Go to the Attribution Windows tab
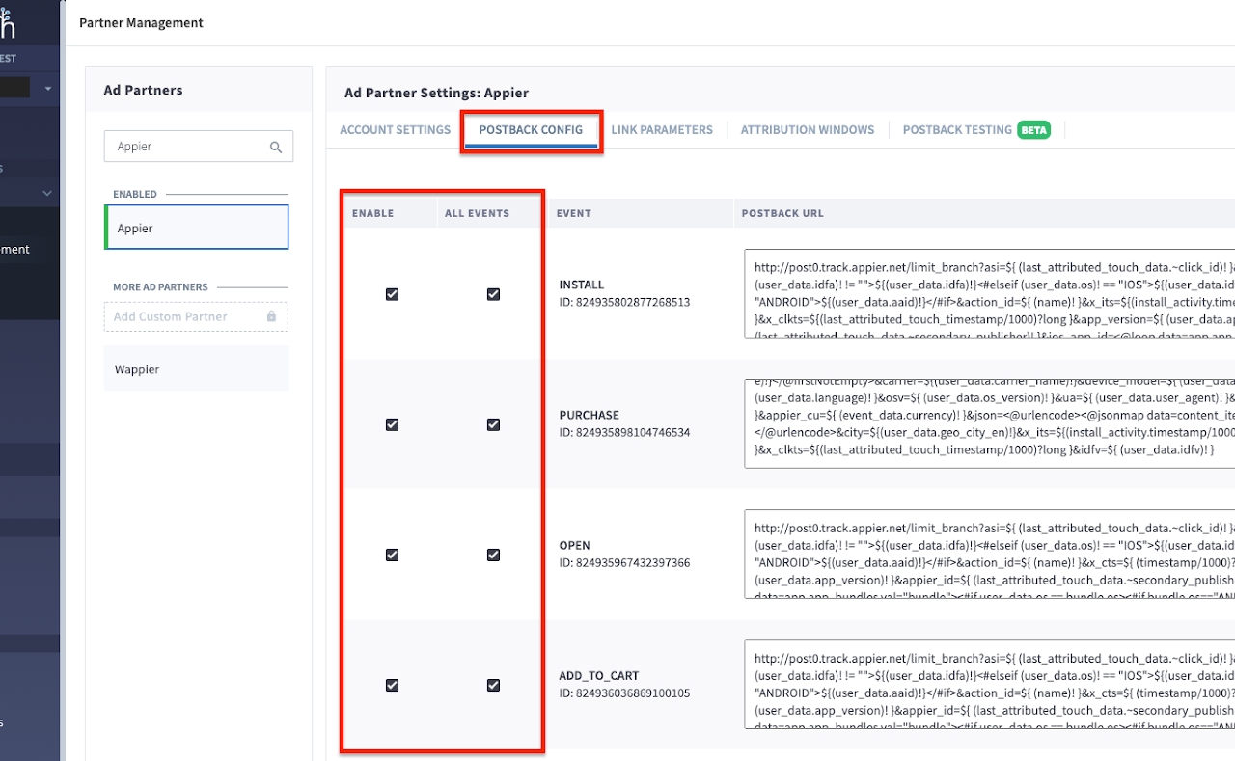Image resolution: width=1235 pixels, height=761 pixels. [x=807, y=130]
